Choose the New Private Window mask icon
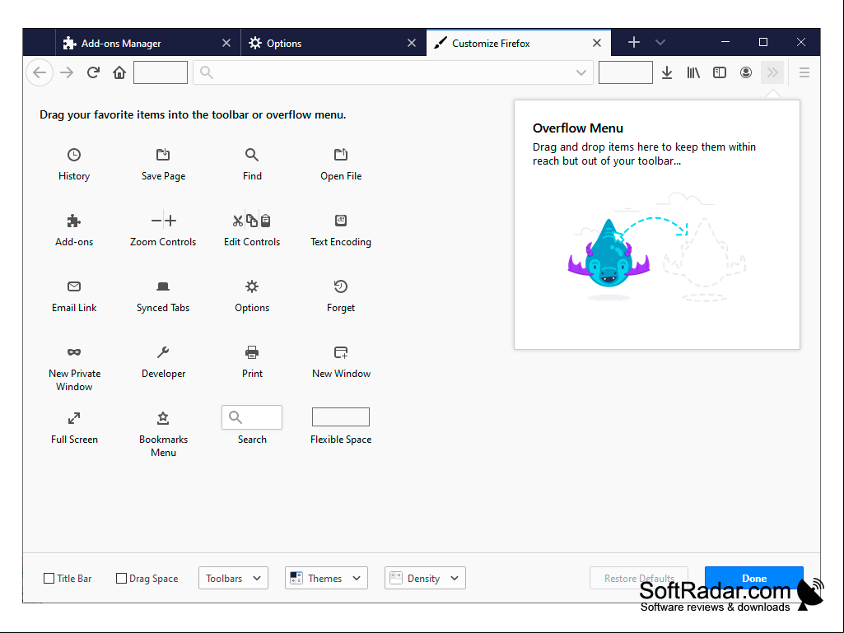This screenshot has width=844, height=633. pyautogui.click(x=74, y=352)
